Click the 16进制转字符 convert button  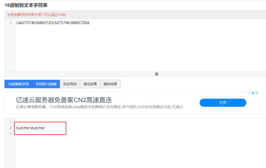pos(18,84)
